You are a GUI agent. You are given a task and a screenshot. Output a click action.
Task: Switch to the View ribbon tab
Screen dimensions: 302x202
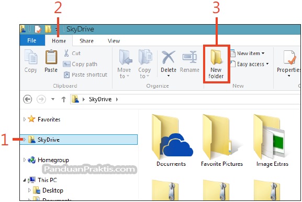click(x=114, y=41)
